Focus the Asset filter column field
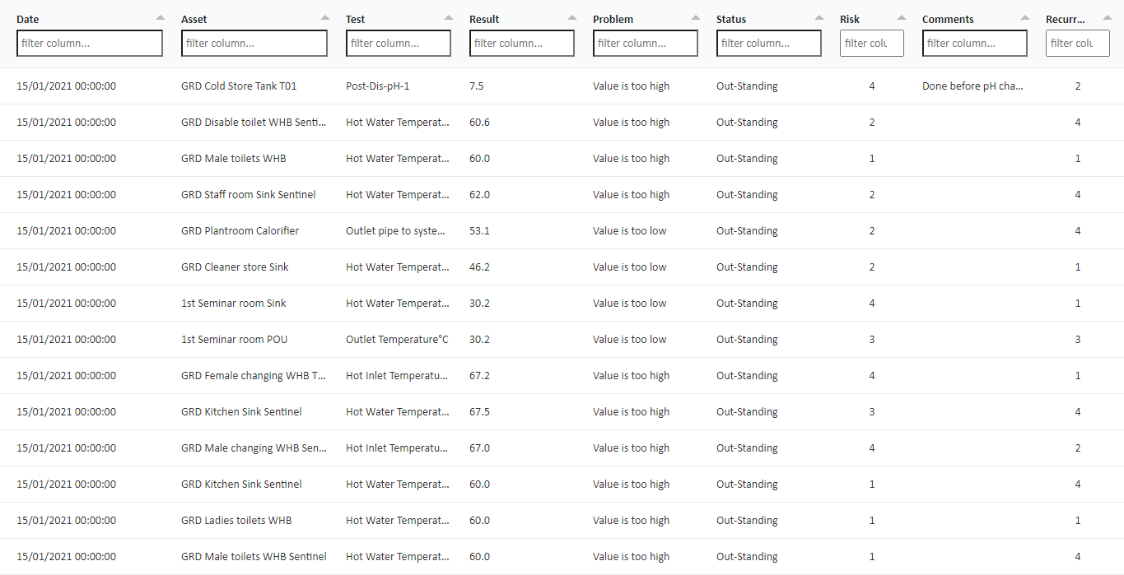This screenshot has height=575, width=1124. 254,43
